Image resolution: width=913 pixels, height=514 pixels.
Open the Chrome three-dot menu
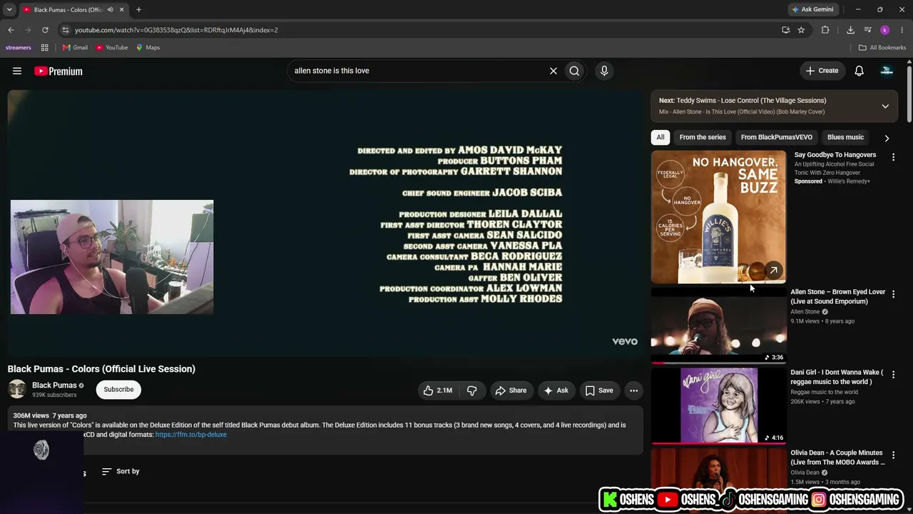click(902, 30)
